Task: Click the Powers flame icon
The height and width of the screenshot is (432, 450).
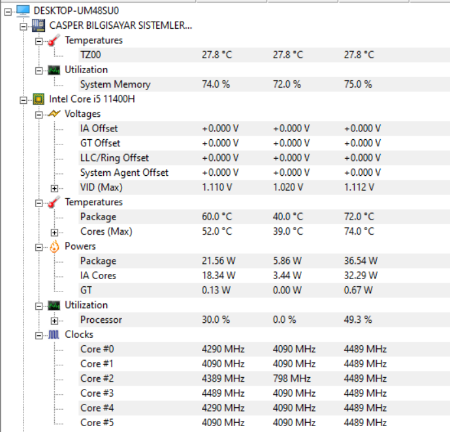Action: tap(54, 246)
